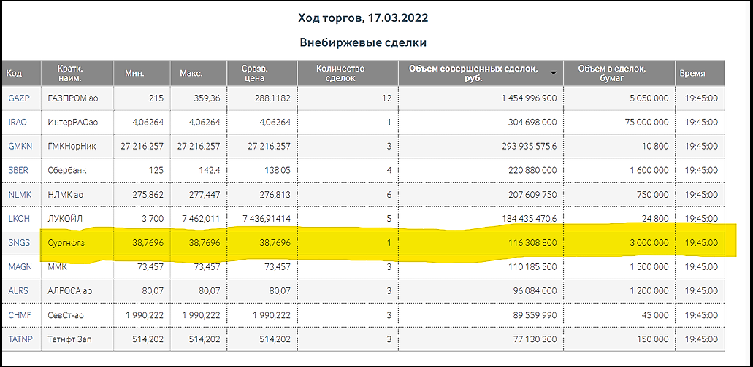The width and height of the screenshot is (753, 367).
Task: Click the Ход торгов, 17.03.2022 heading
Action: (x=363, y=19)
